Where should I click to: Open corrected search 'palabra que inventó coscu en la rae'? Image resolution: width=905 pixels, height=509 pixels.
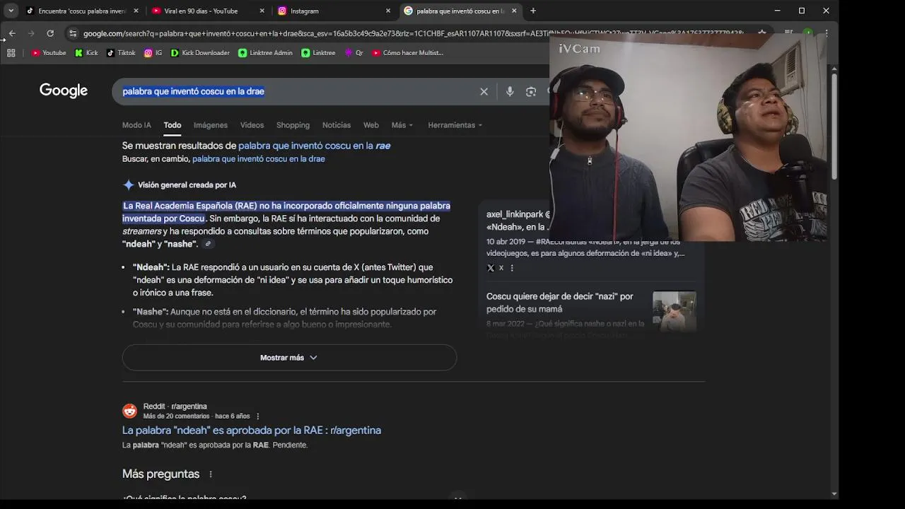click(314, 146)
